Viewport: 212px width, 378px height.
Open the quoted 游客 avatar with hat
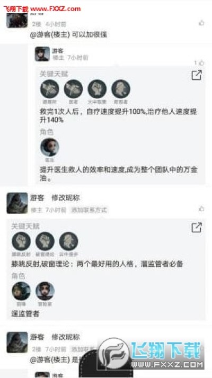coord(42,54)
